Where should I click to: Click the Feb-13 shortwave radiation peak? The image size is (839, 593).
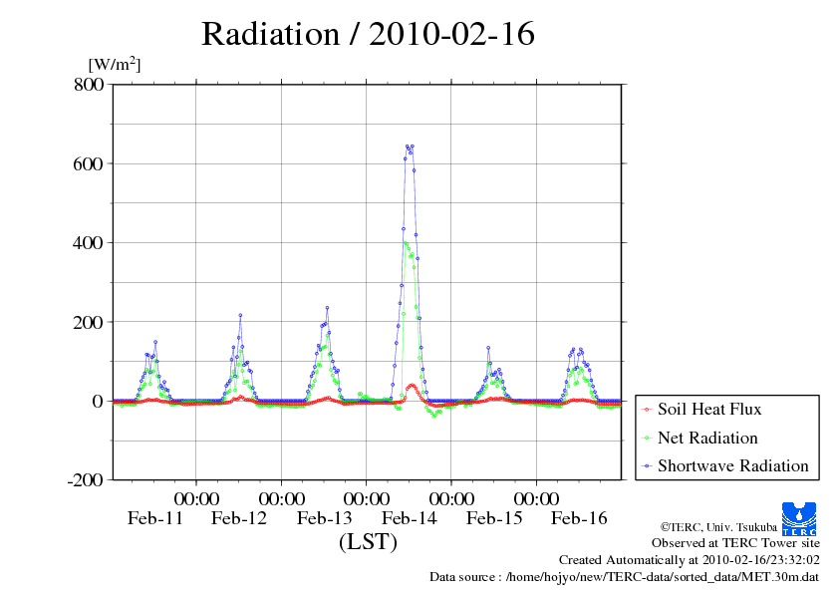point(327,308)
